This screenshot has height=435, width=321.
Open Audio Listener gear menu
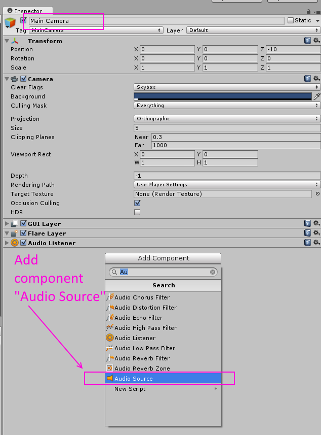click(x=316, y=243)
